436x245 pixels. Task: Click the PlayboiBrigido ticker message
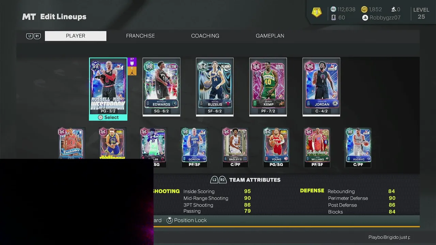point(389,237)
